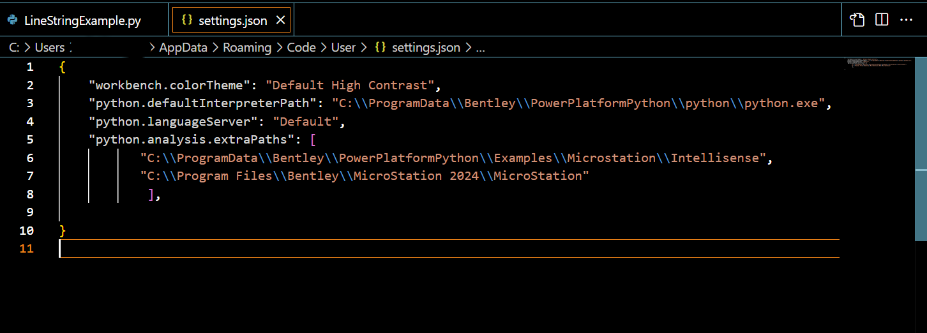Click the empty line 11 in editor
The image size is (927, 333).
point(383,249)
